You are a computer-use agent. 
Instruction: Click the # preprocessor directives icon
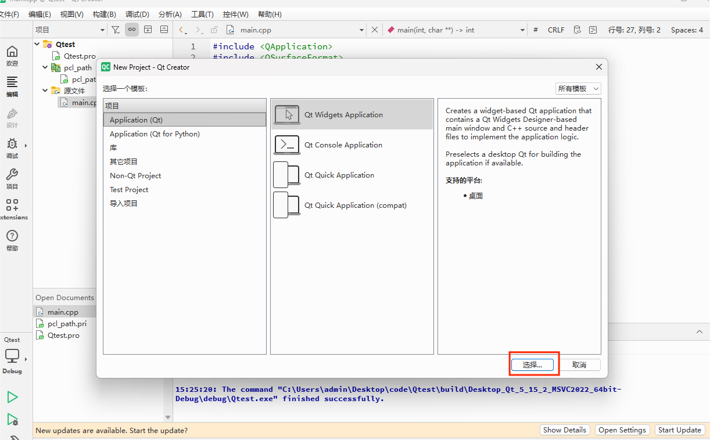pyautogui.click(x=535, y=30)
